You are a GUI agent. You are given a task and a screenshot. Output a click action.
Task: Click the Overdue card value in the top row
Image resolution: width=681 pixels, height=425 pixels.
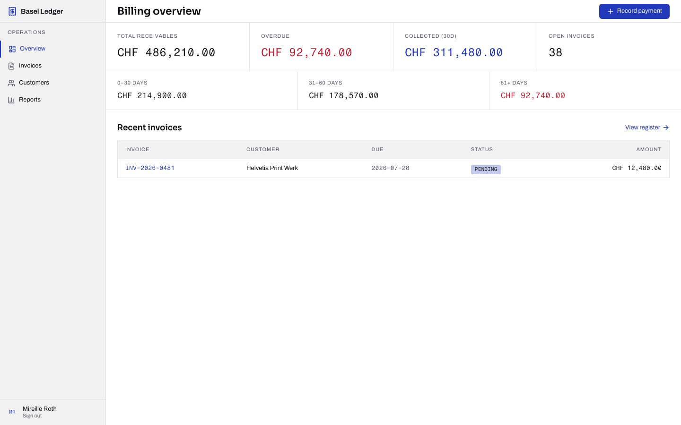tap(306, 52)
